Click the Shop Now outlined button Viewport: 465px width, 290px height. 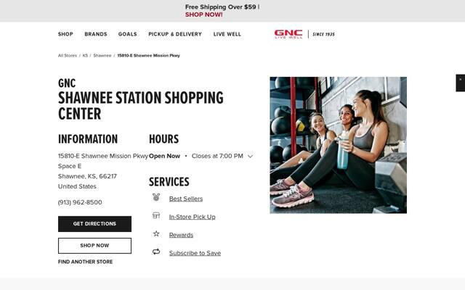pos(94,246)
